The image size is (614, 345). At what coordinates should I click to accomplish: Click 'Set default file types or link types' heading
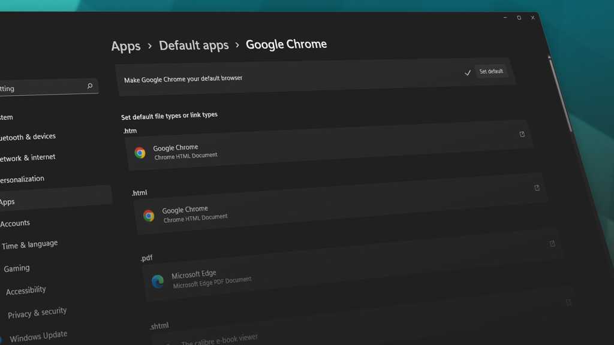click(169, 116)
